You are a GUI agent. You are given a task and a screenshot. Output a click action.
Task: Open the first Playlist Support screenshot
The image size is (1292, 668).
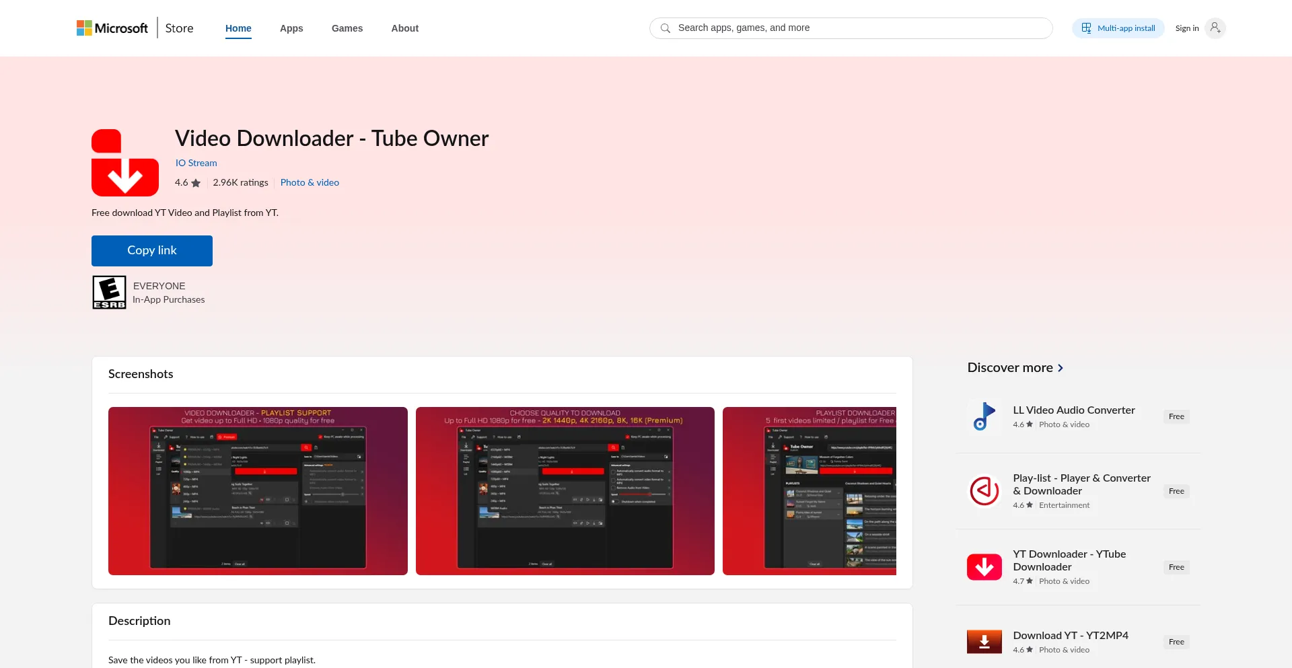pos(258,491)
